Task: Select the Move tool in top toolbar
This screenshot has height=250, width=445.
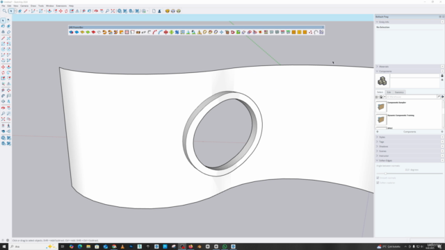Action: (x=60, y=11)
